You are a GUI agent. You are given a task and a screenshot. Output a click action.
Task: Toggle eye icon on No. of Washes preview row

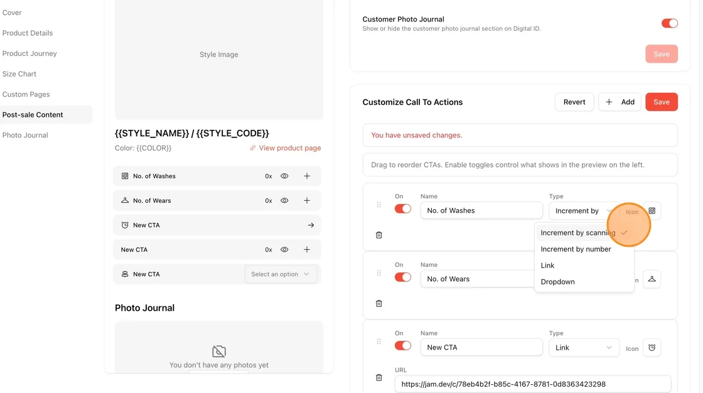[x=284, y=176]
